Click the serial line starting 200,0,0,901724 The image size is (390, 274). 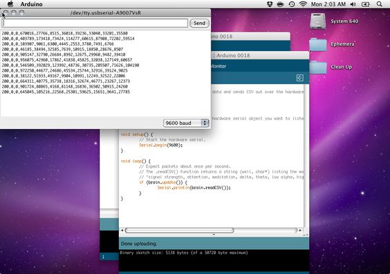coord(65,86)
